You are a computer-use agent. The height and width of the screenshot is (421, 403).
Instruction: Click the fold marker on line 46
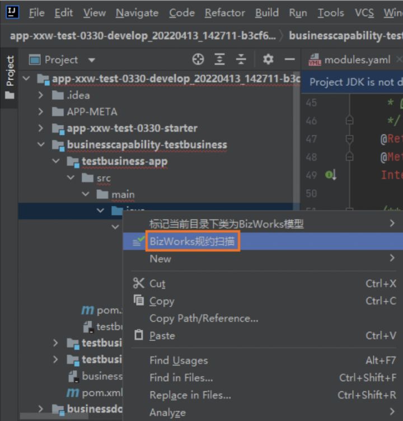[x=349, y=120]
